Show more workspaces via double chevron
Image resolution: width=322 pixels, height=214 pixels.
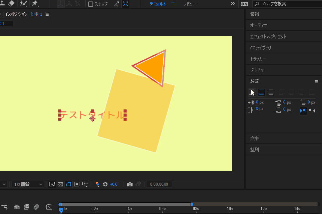point(233,3)
